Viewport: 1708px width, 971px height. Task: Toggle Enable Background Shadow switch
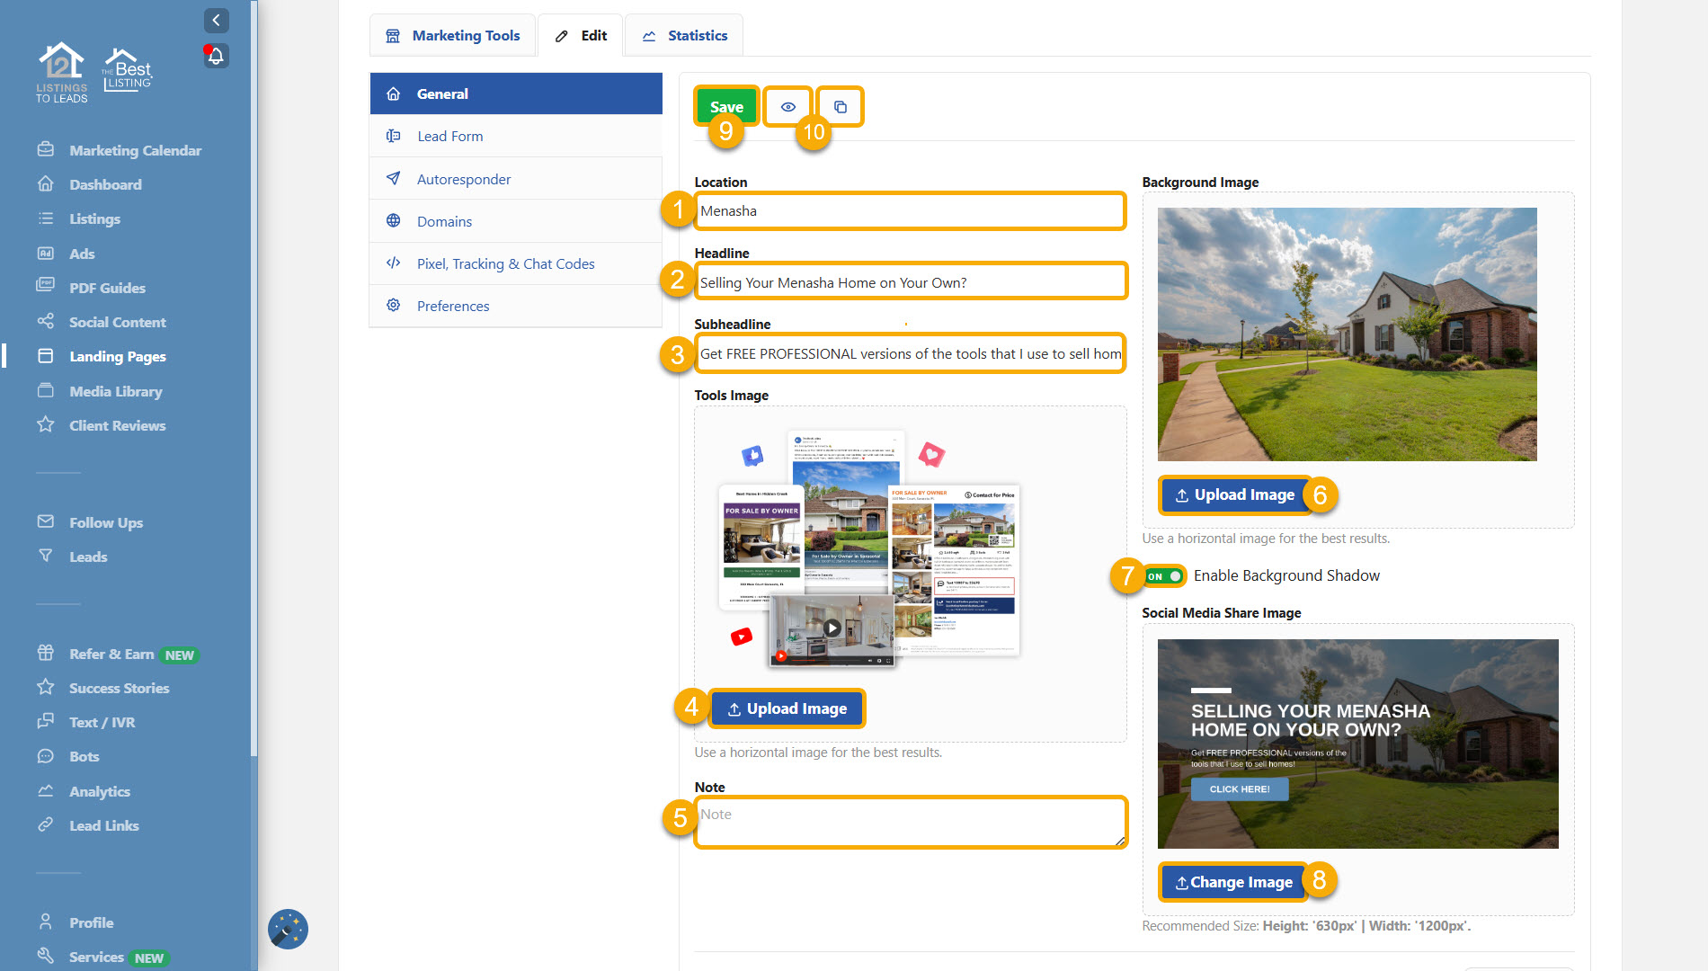[1164, 575]
